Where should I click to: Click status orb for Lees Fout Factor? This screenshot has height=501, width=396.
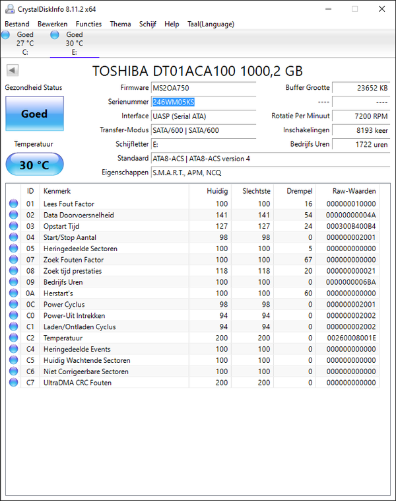pyautogui.click(x=13, y=204)
